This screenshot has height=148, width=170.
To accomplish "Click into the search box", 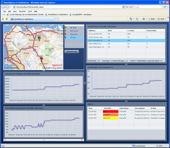I will click(148, 7).
